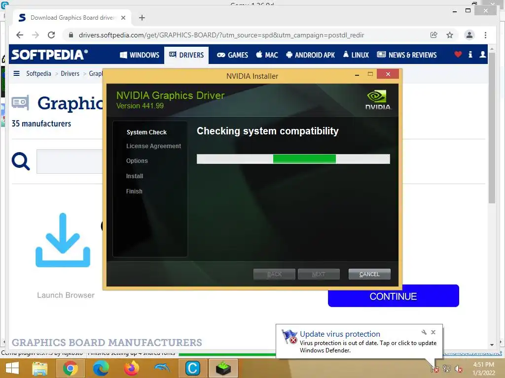Click the Cancel button in NVIDIA Installer
Image resolution: width=505 pixels, height=378 pixels.
369,274
